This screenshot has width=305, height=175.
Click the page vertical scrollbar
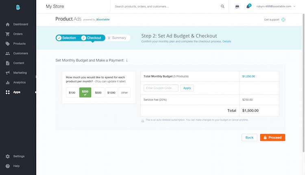point(303,83)
